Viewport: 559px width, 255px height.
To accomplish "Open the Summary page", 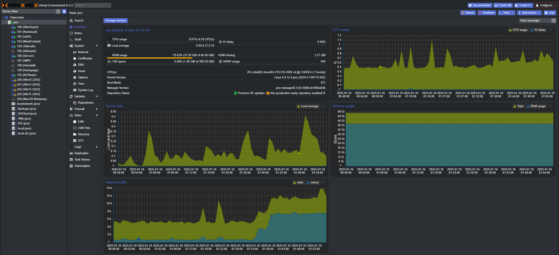I will pyautogui.click(x=78, y=27).
